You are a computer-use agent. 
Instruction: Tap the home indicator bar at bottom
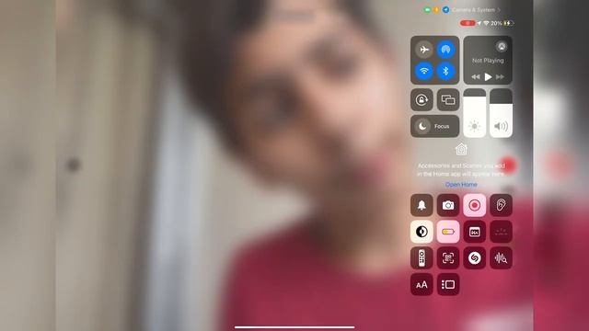coord(294,327)
